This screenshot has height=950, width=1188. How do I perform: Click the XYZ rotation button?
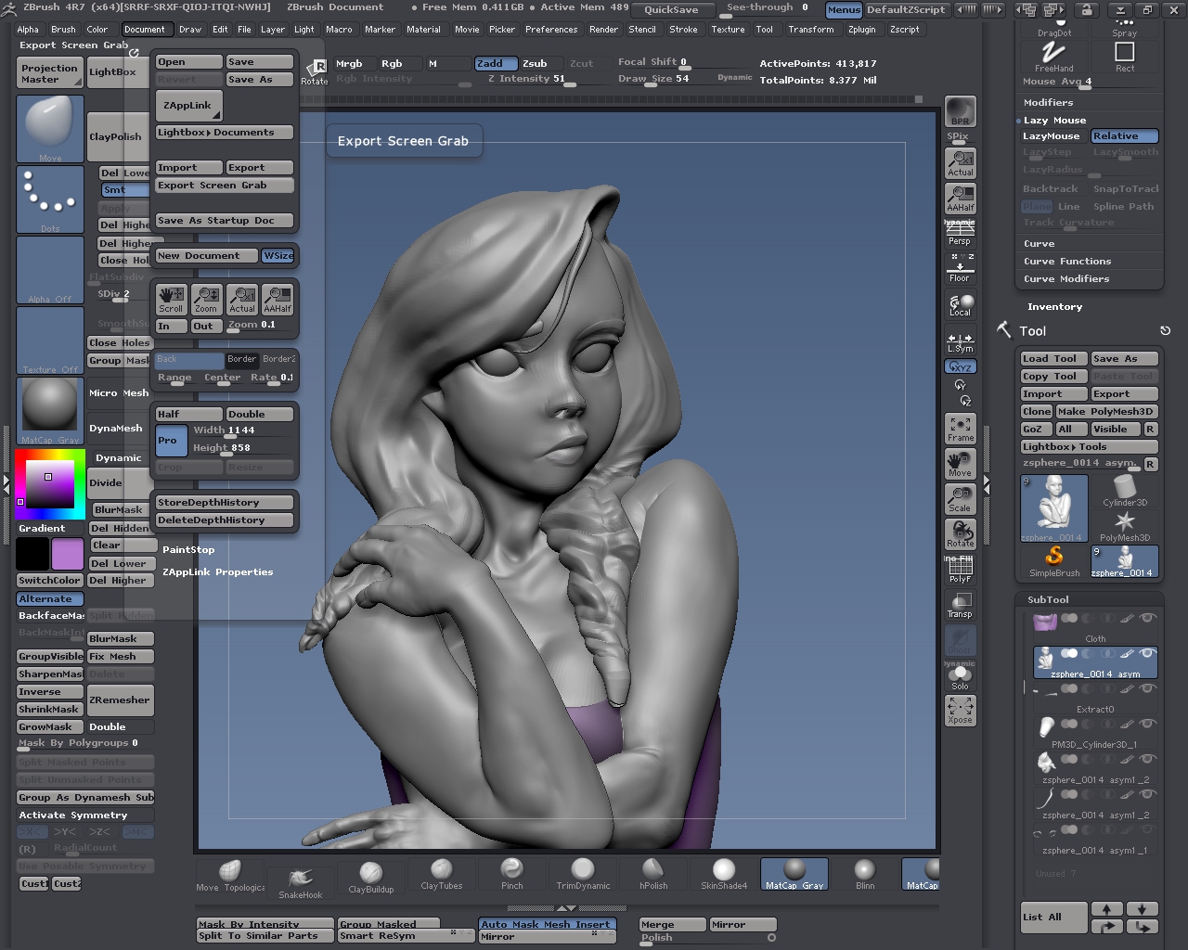point(960,366)
